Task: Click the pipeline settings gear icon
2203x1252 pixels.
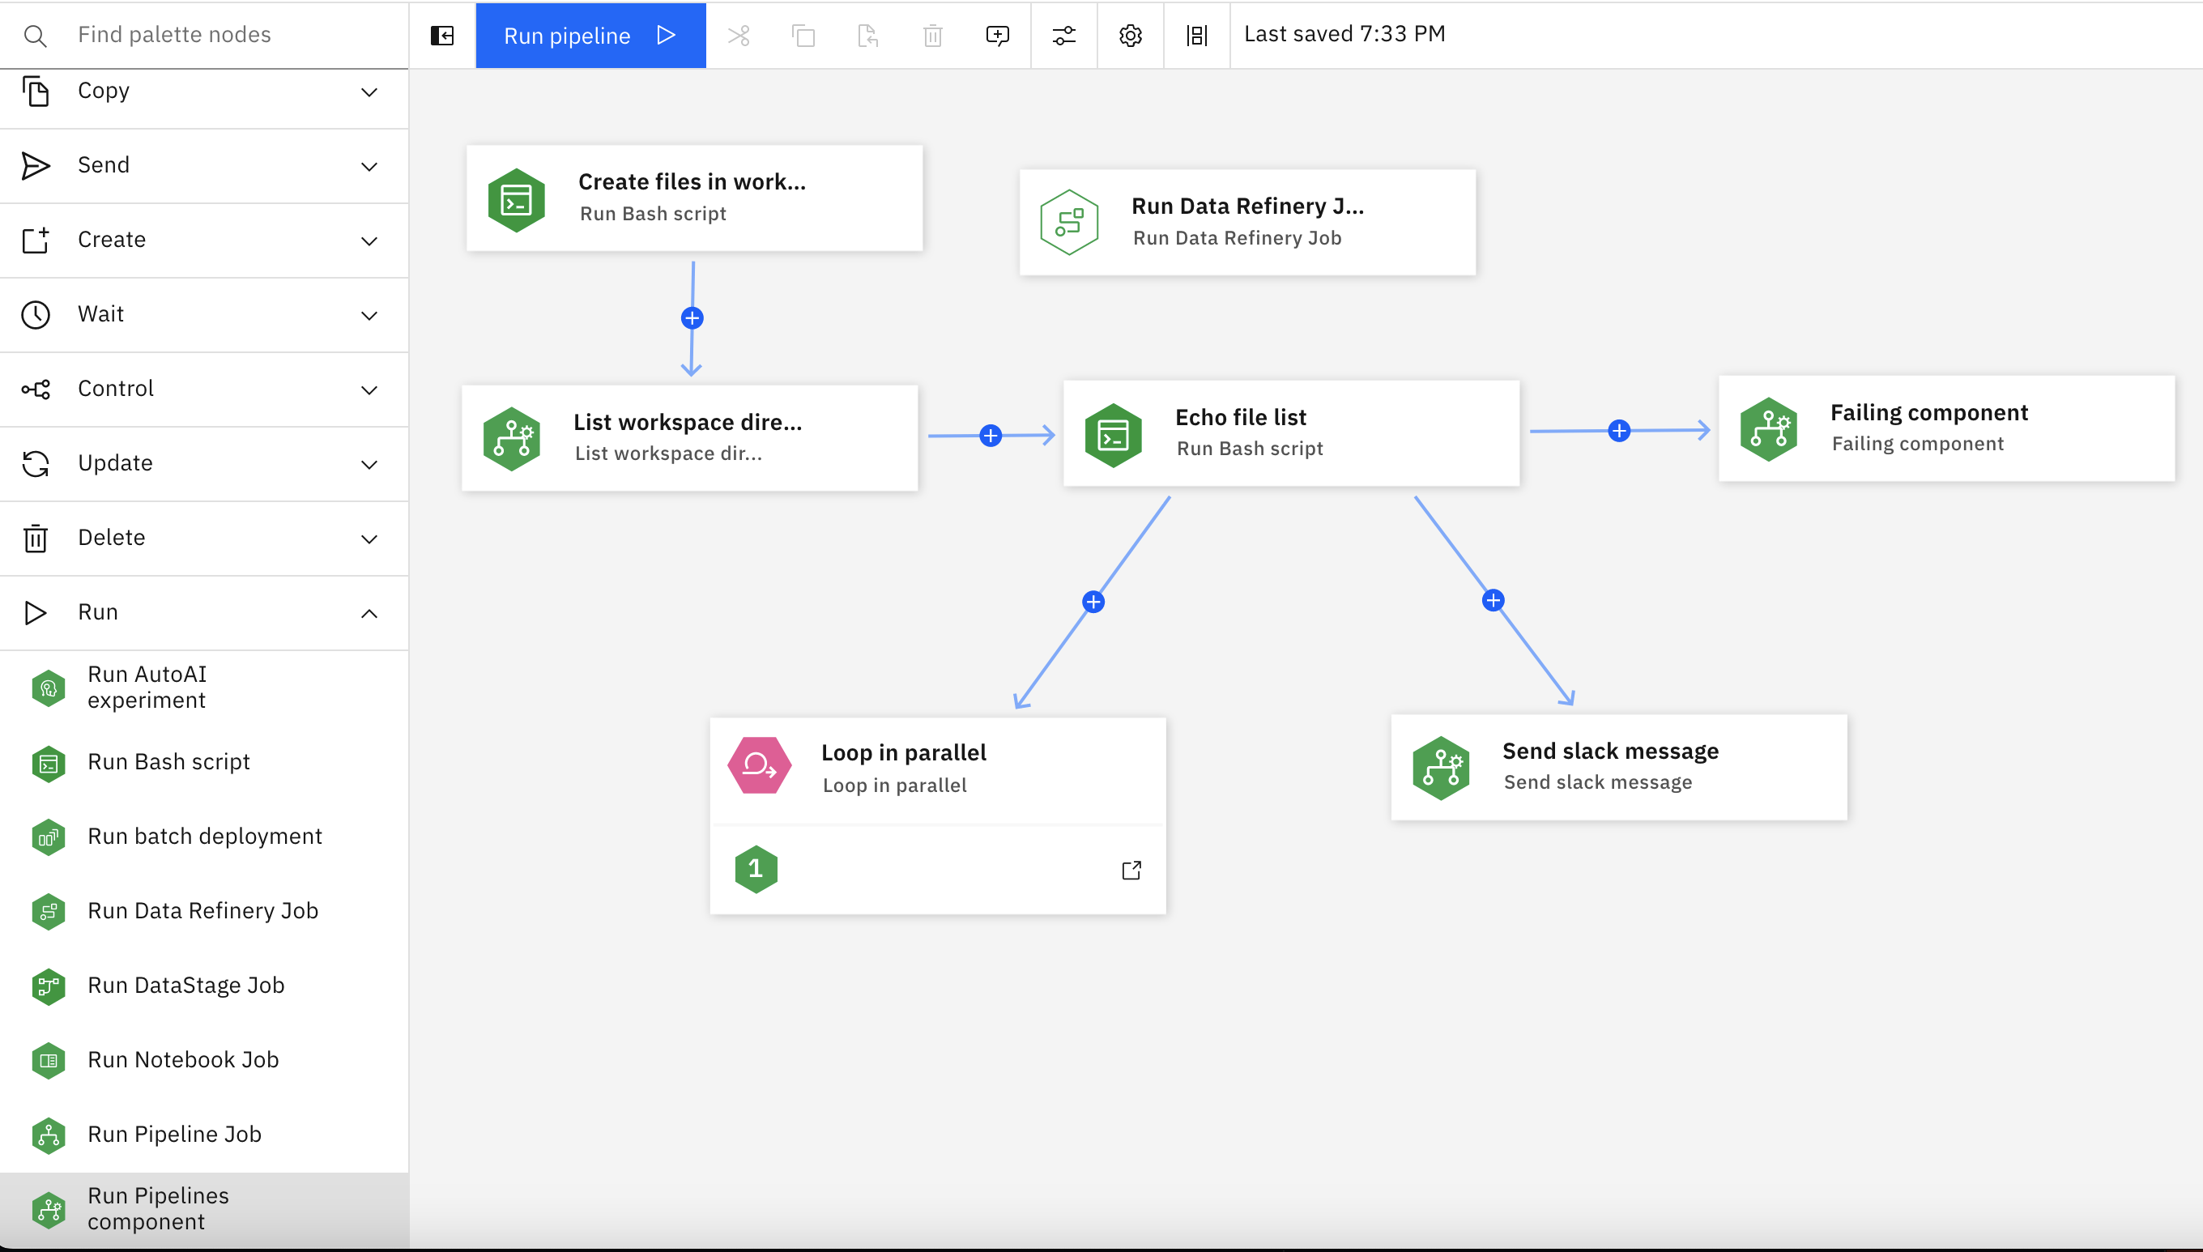Action: pyautogui.click(x=1130, y=33)
